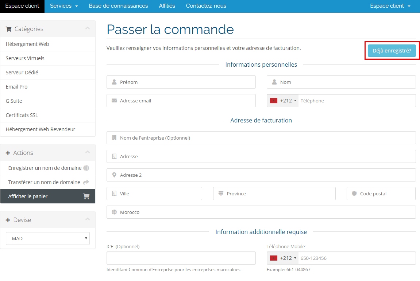Focus the Nom input field
Screen dimensions: 420x281
click(341, 82)
